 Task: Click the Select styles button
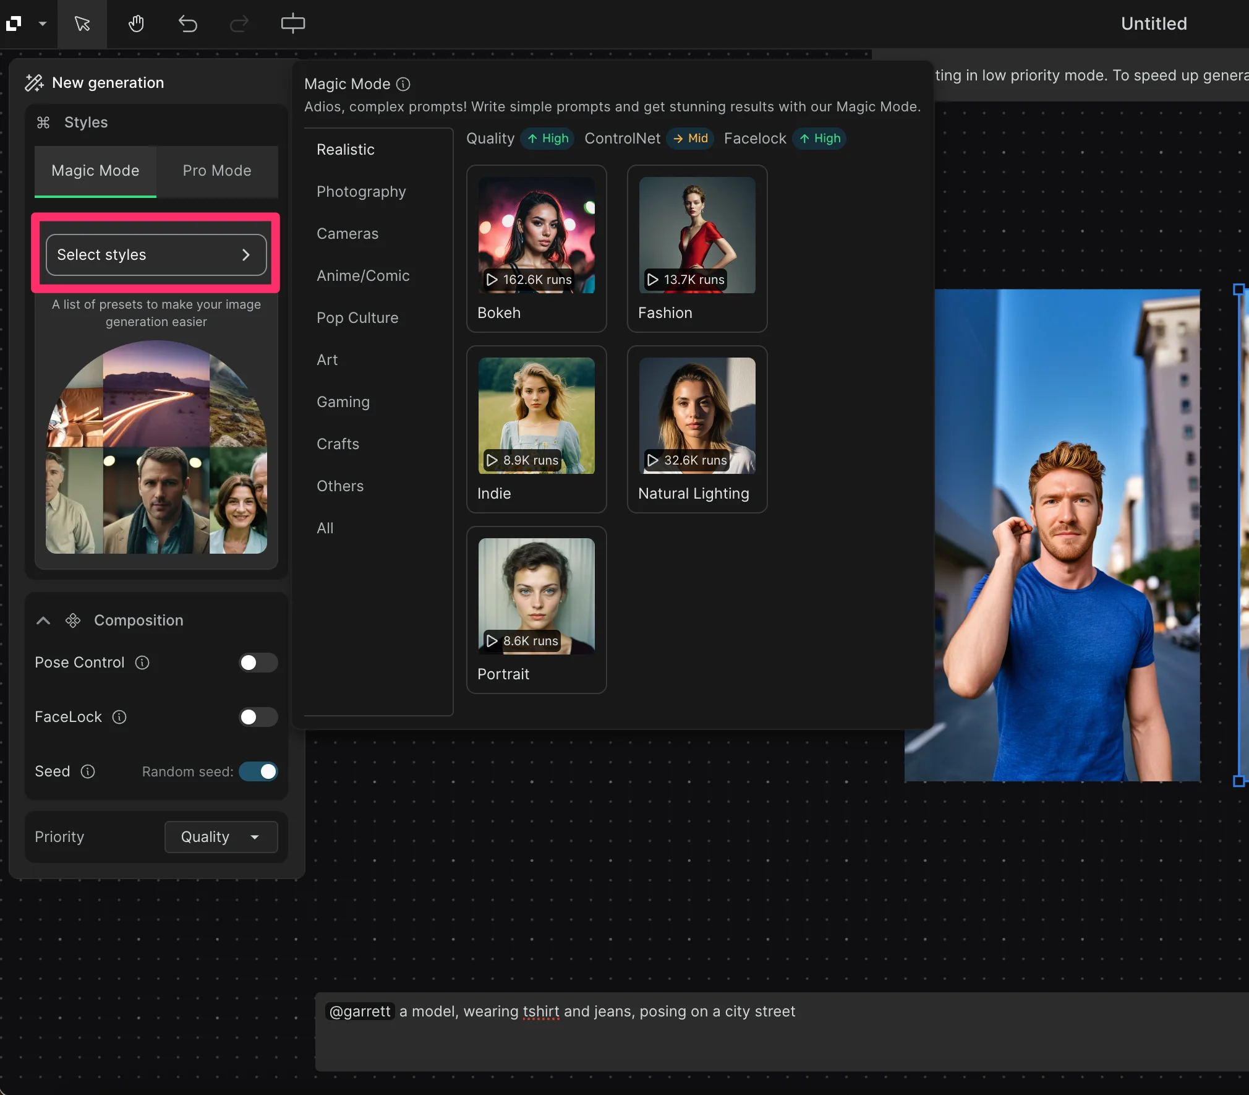(156, 255)
